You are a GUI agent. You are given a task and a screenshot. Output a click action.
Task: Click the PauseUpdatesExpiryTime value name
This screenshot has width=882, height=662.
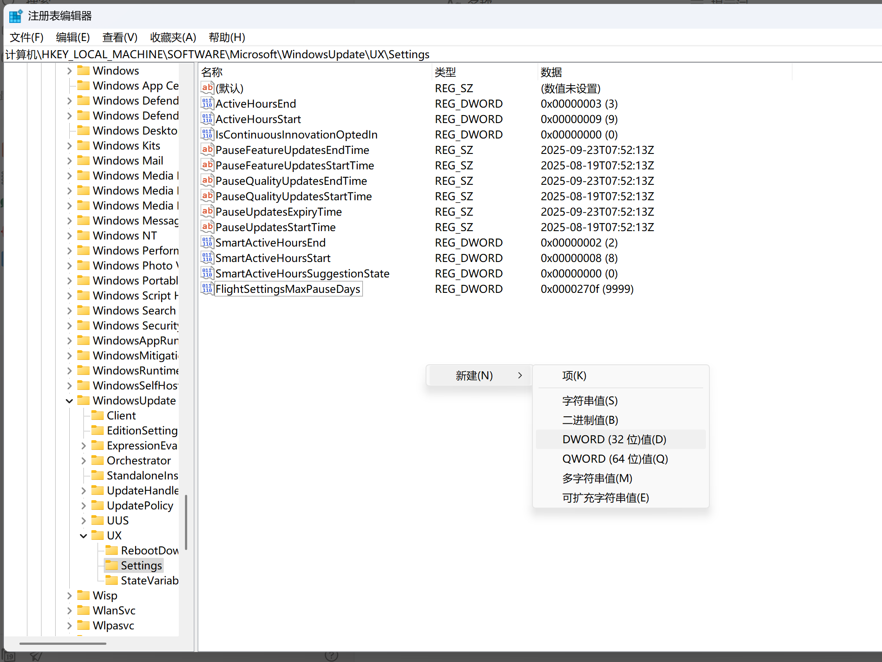(x=279, y=212)
